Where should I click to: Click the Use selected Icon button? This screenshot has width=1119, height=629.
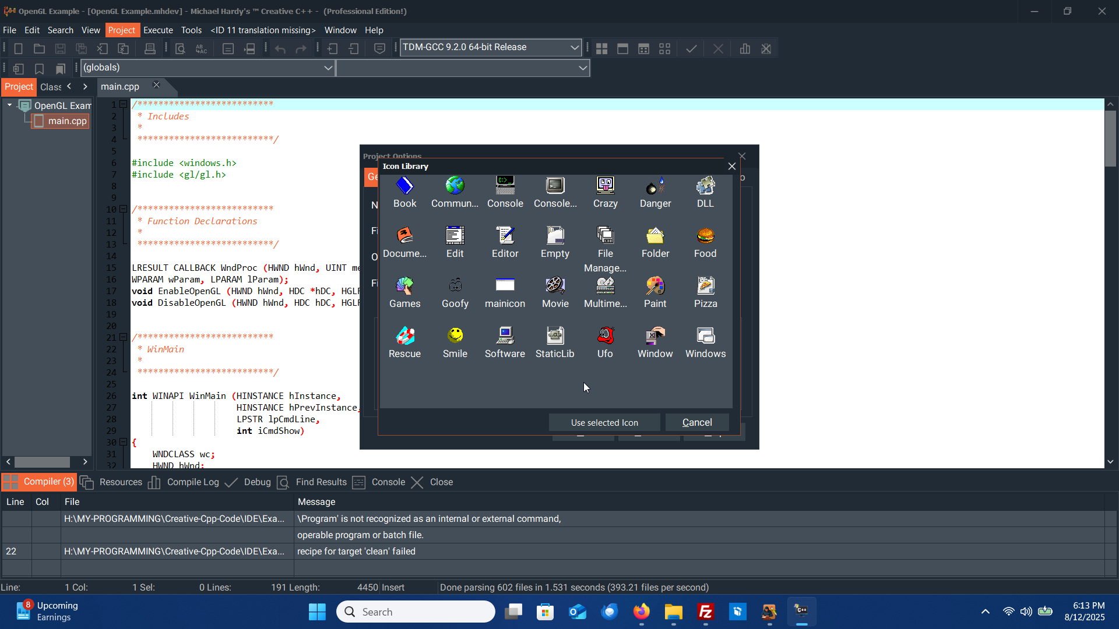point(604,423)
